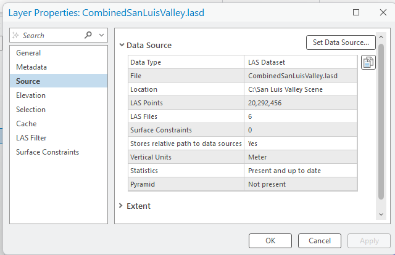Open the Surface Constraints tab

click(x=59, y=152)
